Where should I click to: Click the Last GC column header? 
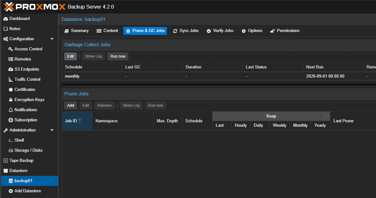pyautogui.click(x=152, y=67)
